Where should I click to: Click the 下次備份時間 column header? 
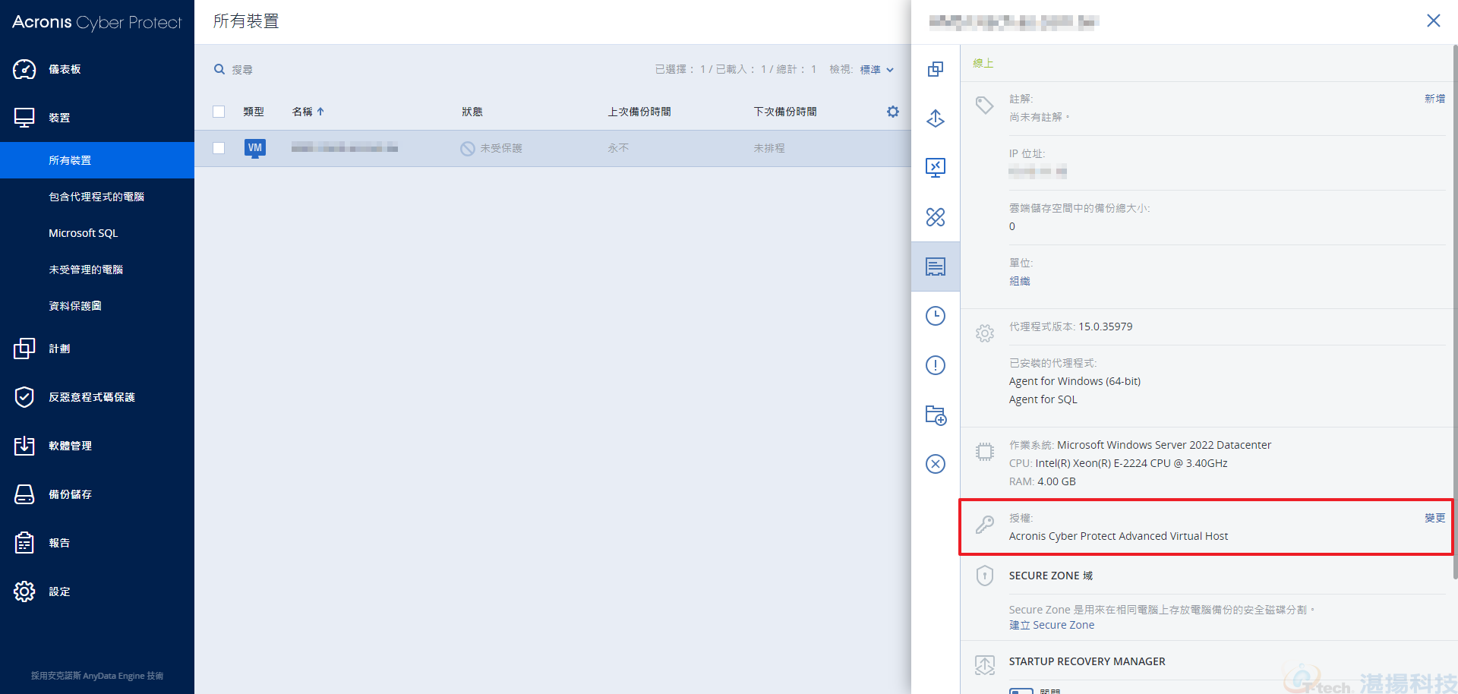(x=785, y=112)
